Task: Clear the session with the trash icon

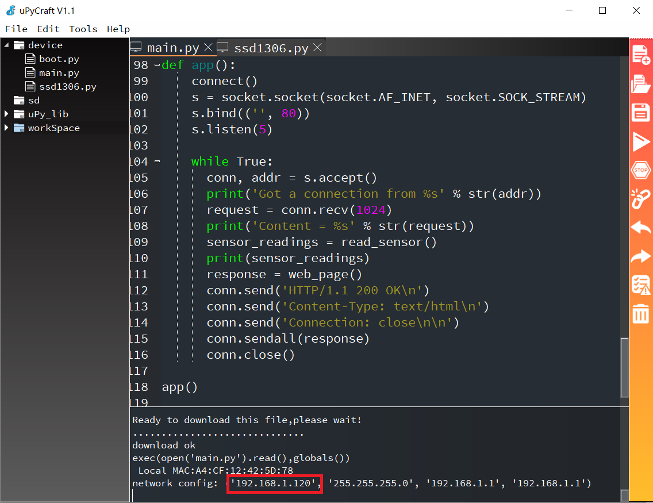Action: click(x=640, y=313)
